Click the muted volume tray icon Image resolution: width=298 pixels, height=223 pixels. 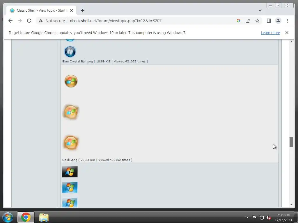269,217
